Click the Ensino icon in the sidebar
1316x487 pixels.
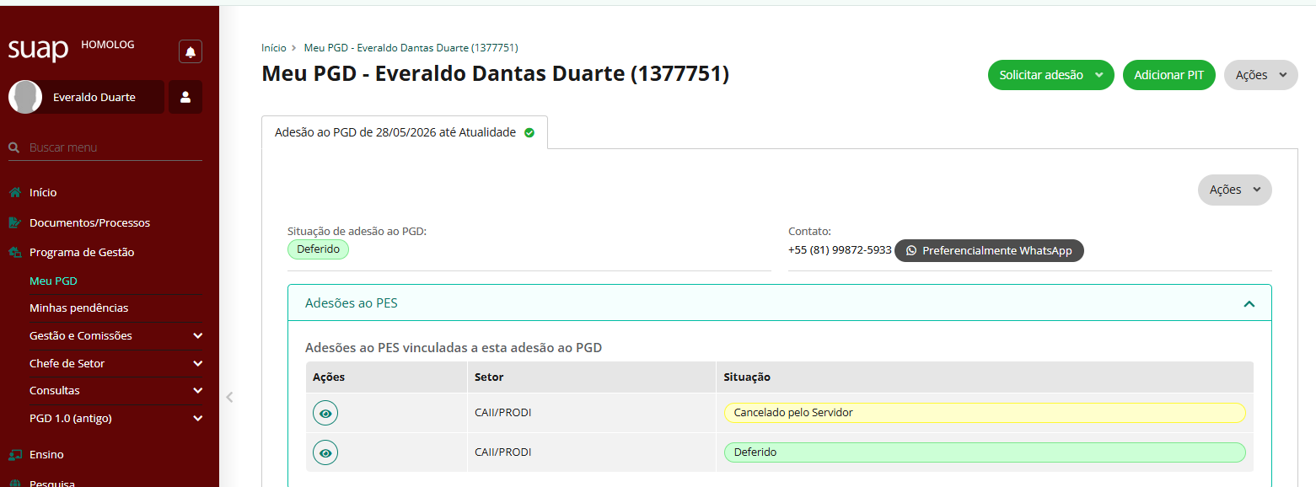pos(15,454)
